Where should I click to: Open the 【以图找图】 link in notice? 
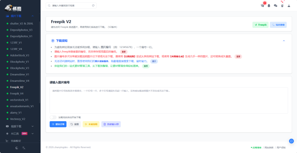pyautogui.click(x=130, y=57)
